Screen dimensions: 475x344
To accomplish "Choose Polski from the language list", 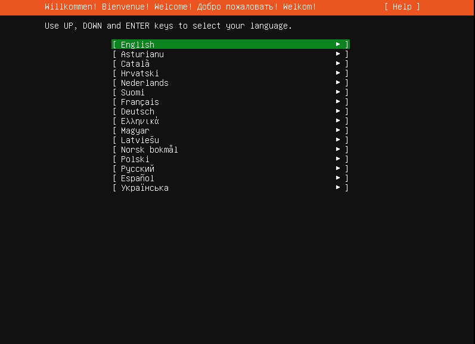I will pos(231,159).
